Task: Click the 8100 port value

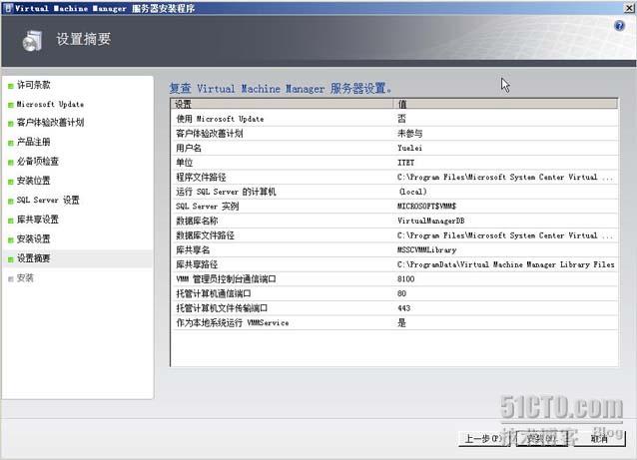Action: pyautogui.click(x=405, y=279)
